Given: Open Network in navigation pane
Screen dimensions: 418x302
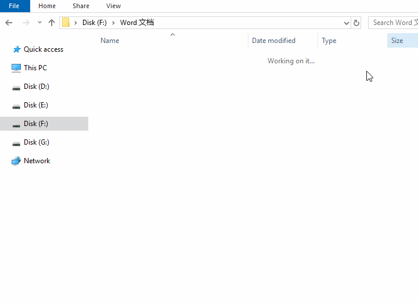Looking at the screenshot, I should point(37,161).
